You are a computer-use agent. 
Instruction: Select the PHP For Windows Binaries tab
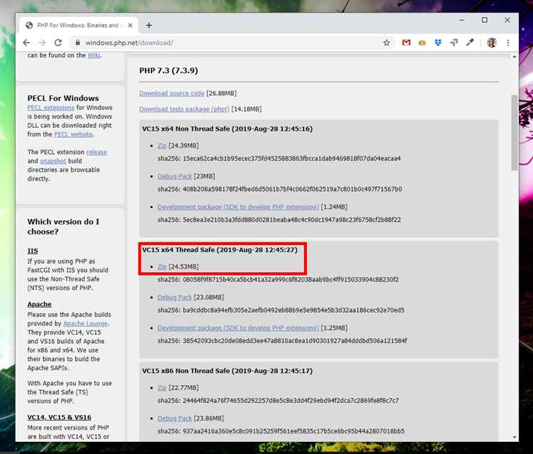coord(78,25)
